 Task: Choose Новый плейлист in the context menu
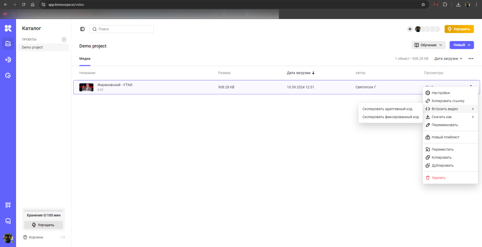(x=450, y=137)
